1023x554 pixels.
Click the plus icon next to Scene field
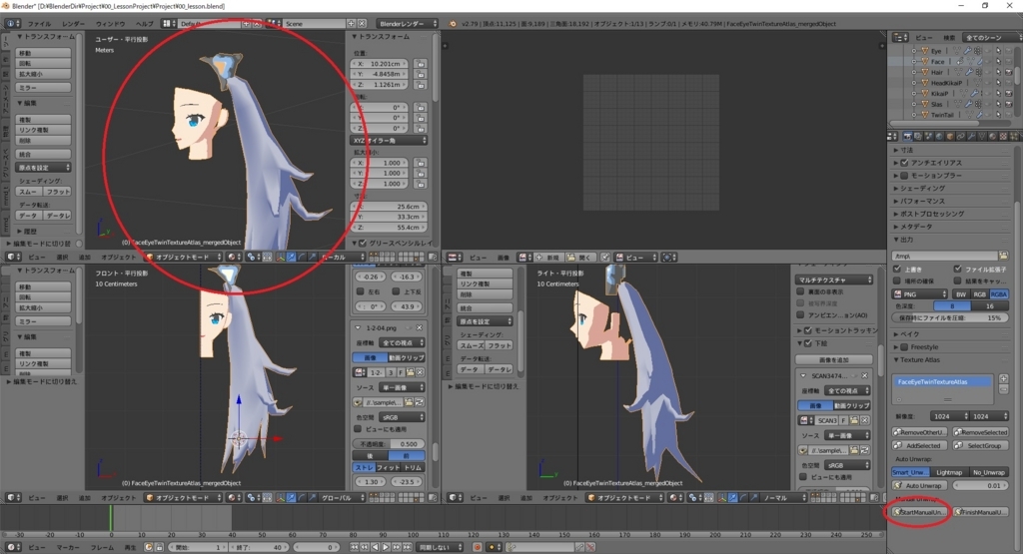(351, 24)
